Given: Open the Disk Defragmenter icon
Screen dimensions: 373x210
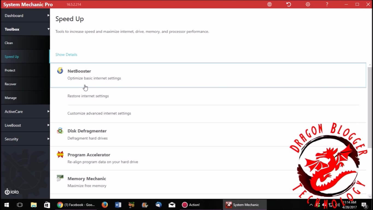Looking at the screenshot, I should 60,131.
